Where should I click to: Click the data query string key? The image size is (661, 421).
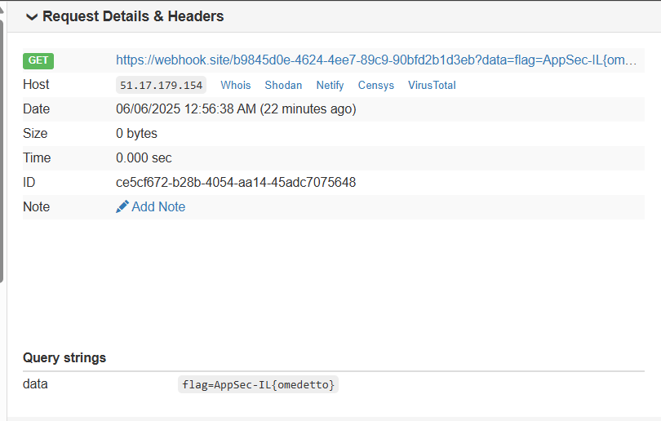[35, 383]
